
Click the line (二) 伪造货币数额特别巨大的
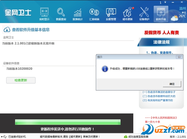(159, 96)
